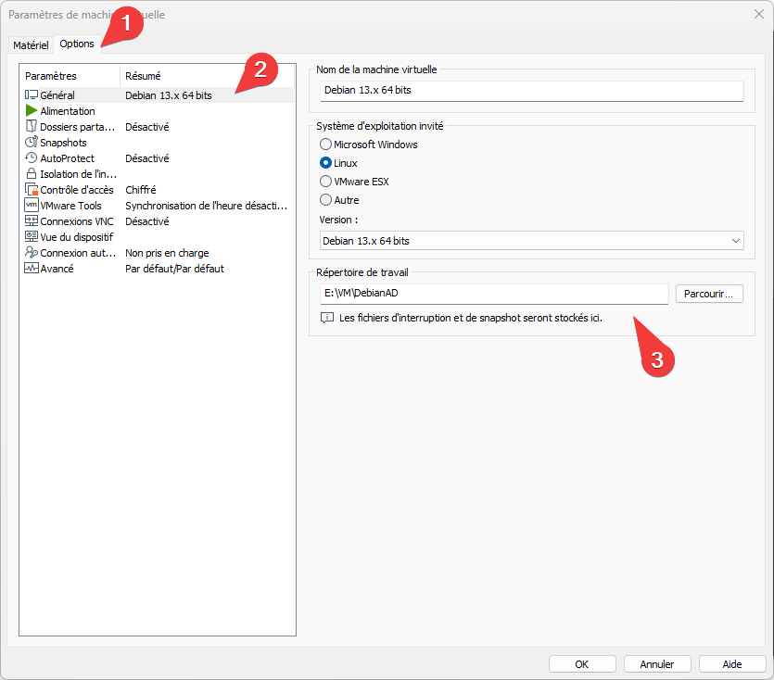
Task: Select the Avancé settings row
Action: (x=158, y=269)
